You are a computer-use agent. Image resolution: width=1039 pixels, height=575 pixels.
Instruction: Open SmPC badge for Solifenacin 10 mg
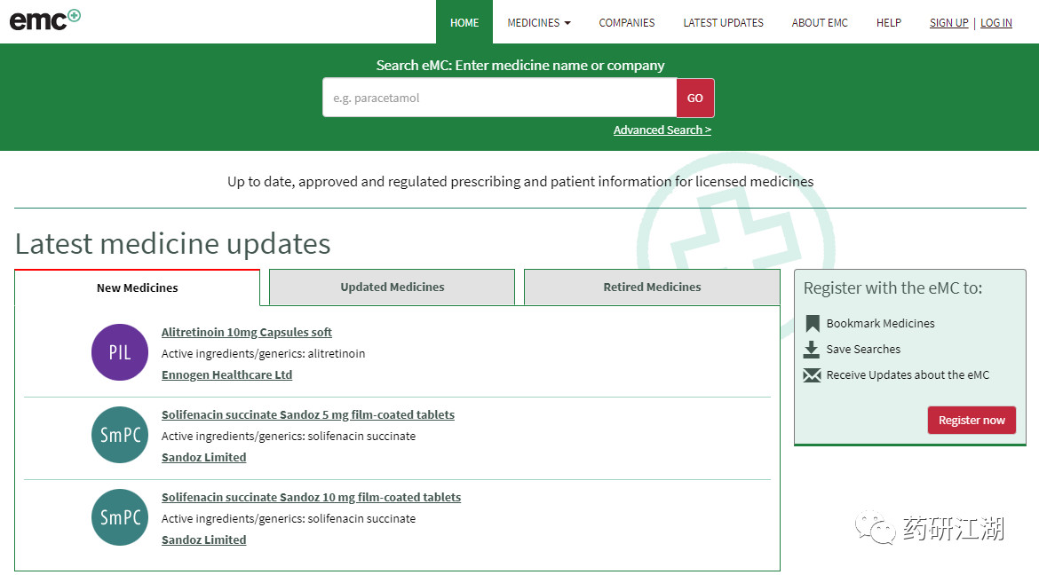pos(120,517)
